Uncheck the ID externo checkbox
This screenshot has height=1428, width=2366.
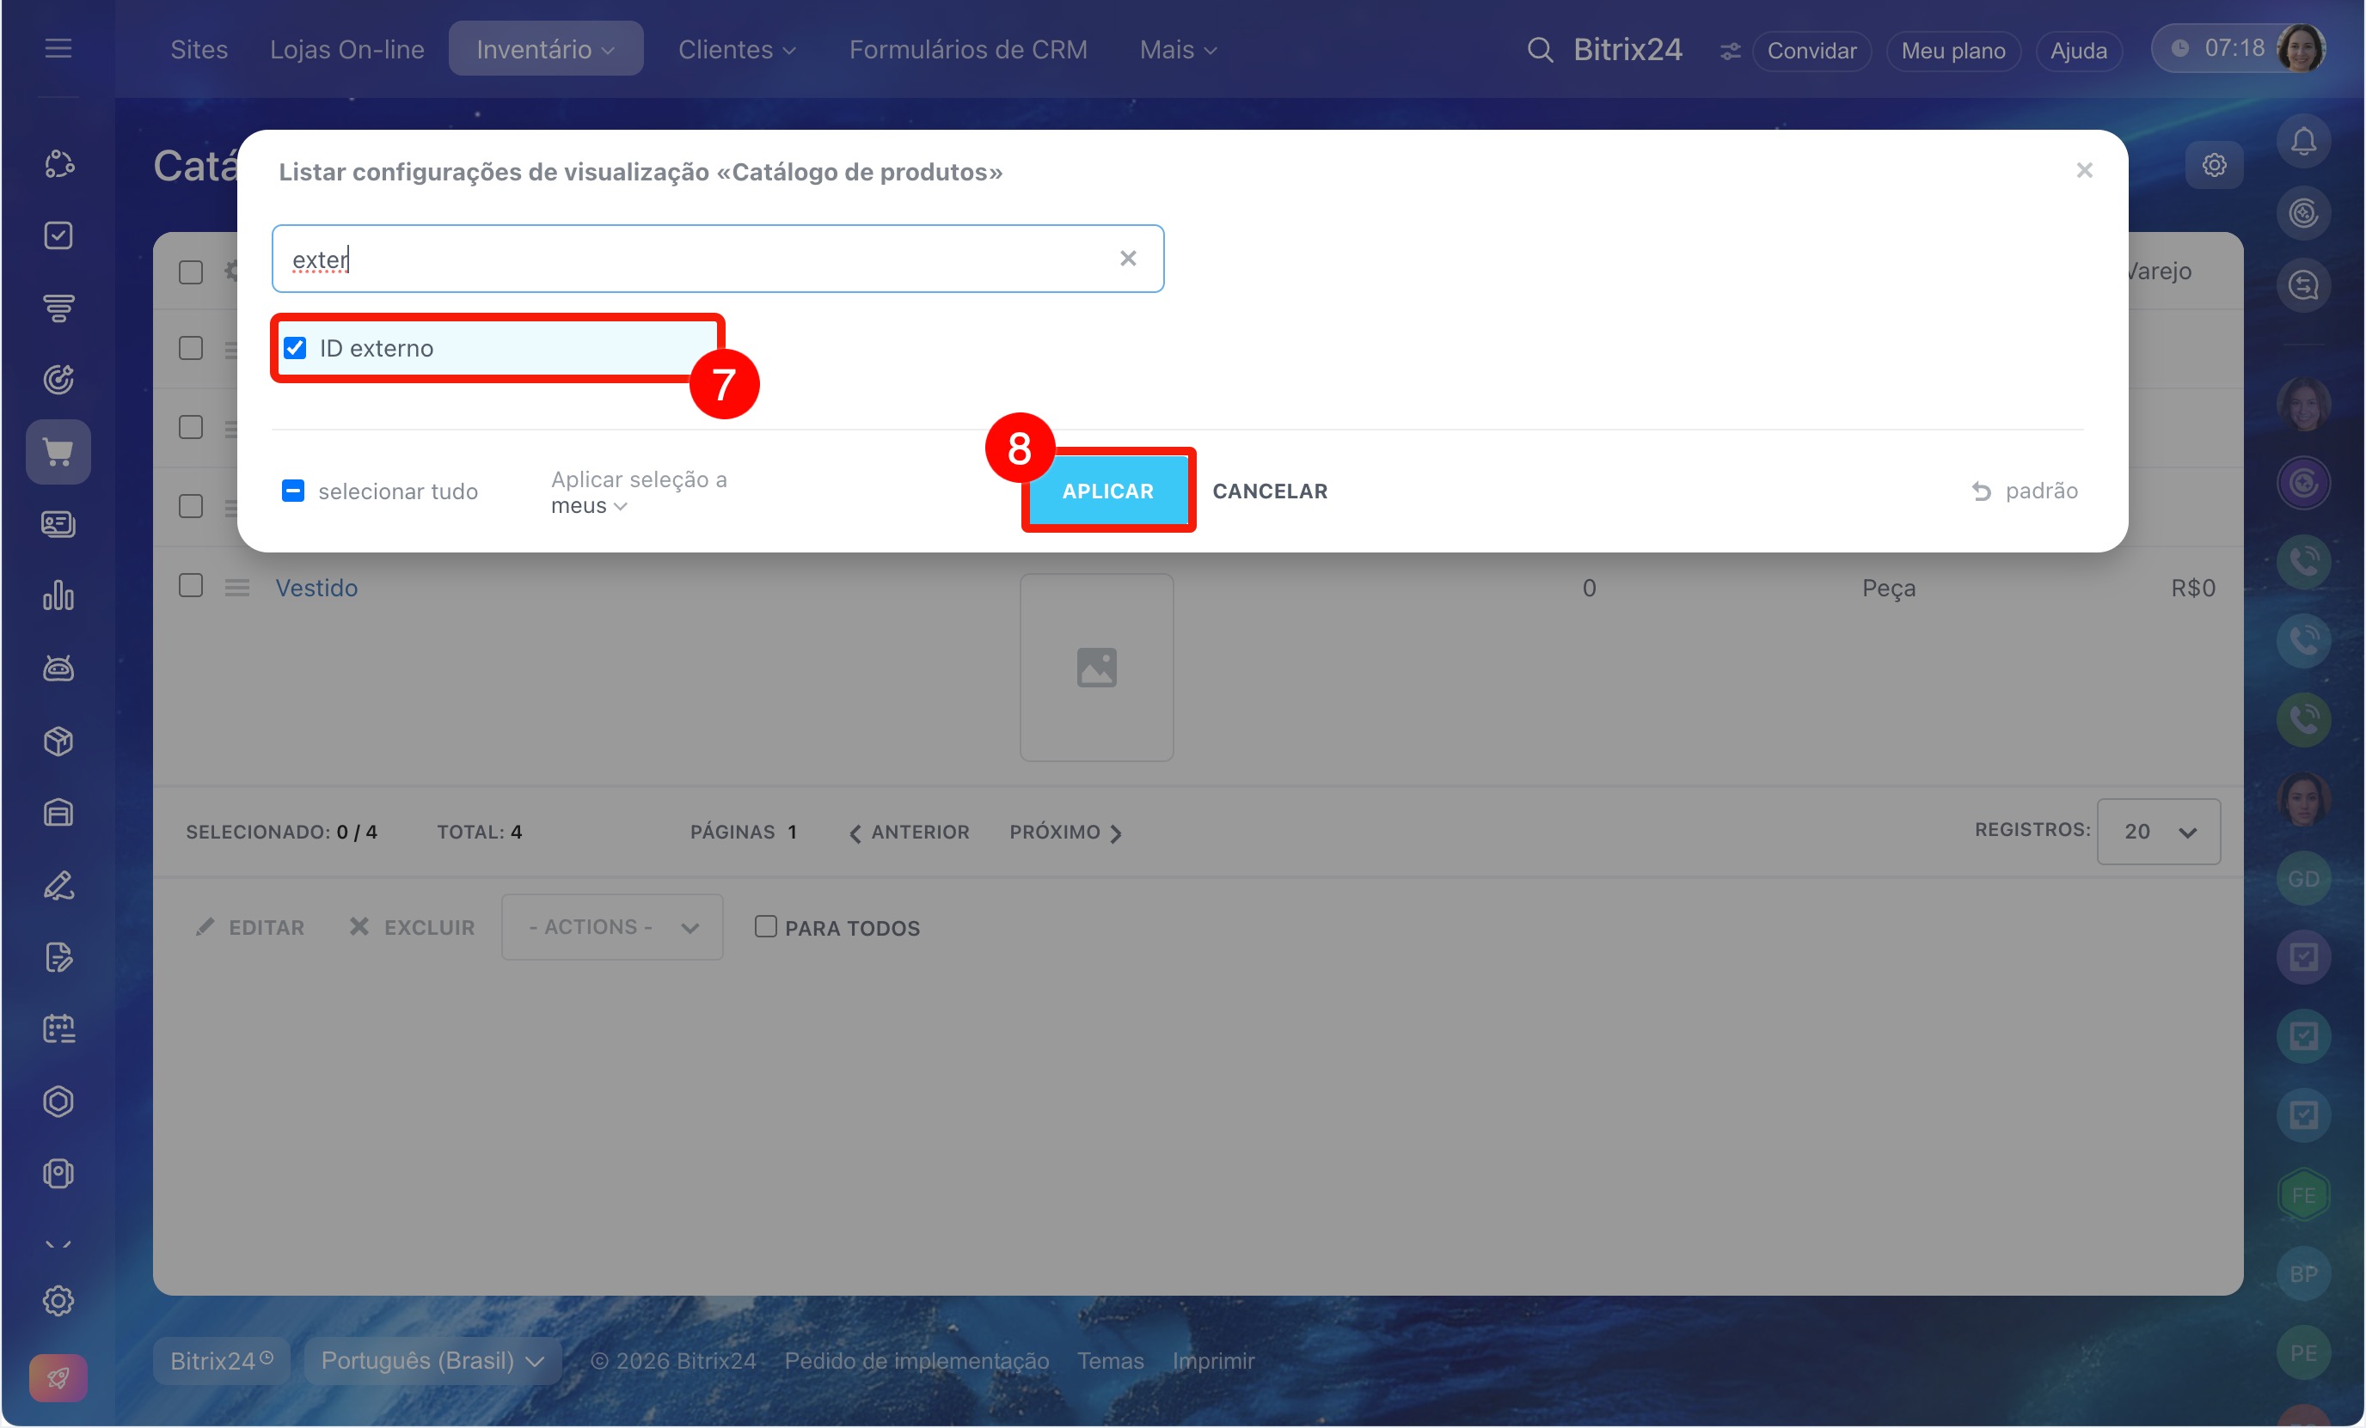coord(296,348)
